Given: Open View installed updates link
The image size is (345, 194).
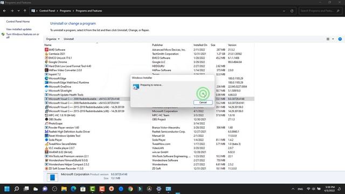Looking at the screenshot, I should pyautogui.click(x=19, y=29).
